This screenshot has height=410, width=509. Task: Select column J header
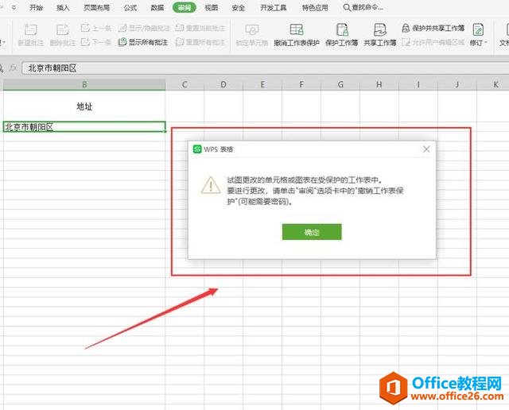click(x=457, y=85)
